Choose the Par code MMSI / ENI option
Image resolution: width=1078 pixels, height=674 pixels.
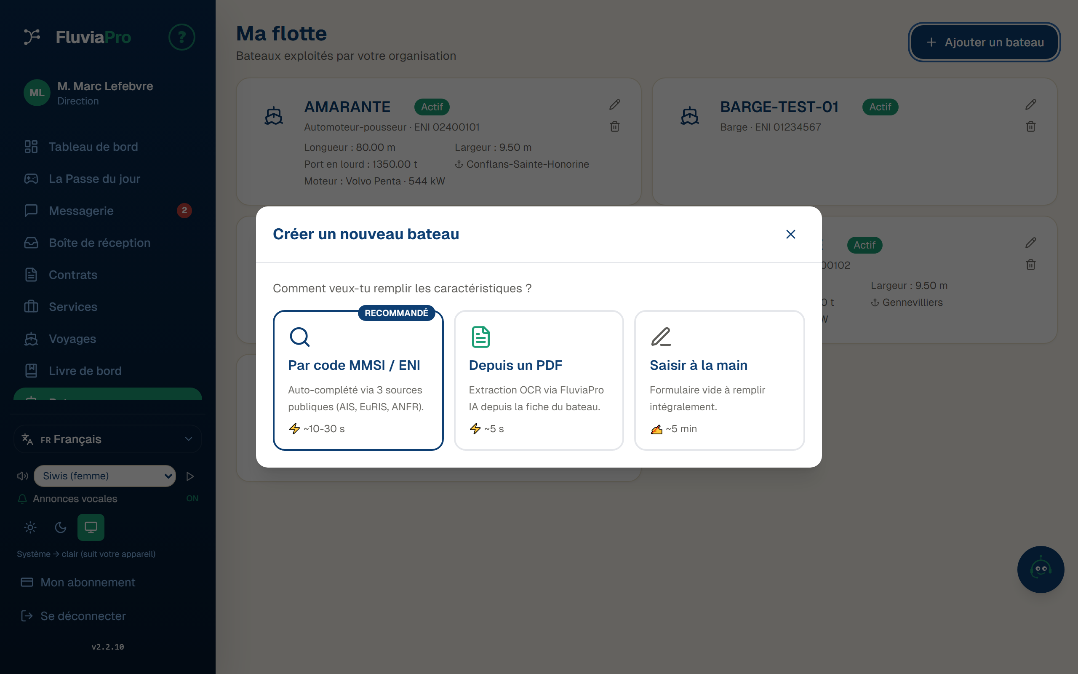point(358,380)
